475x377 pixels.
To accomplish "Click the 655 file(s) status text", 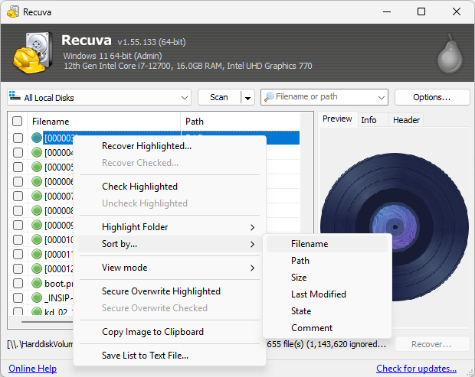I will click(326, 344).
